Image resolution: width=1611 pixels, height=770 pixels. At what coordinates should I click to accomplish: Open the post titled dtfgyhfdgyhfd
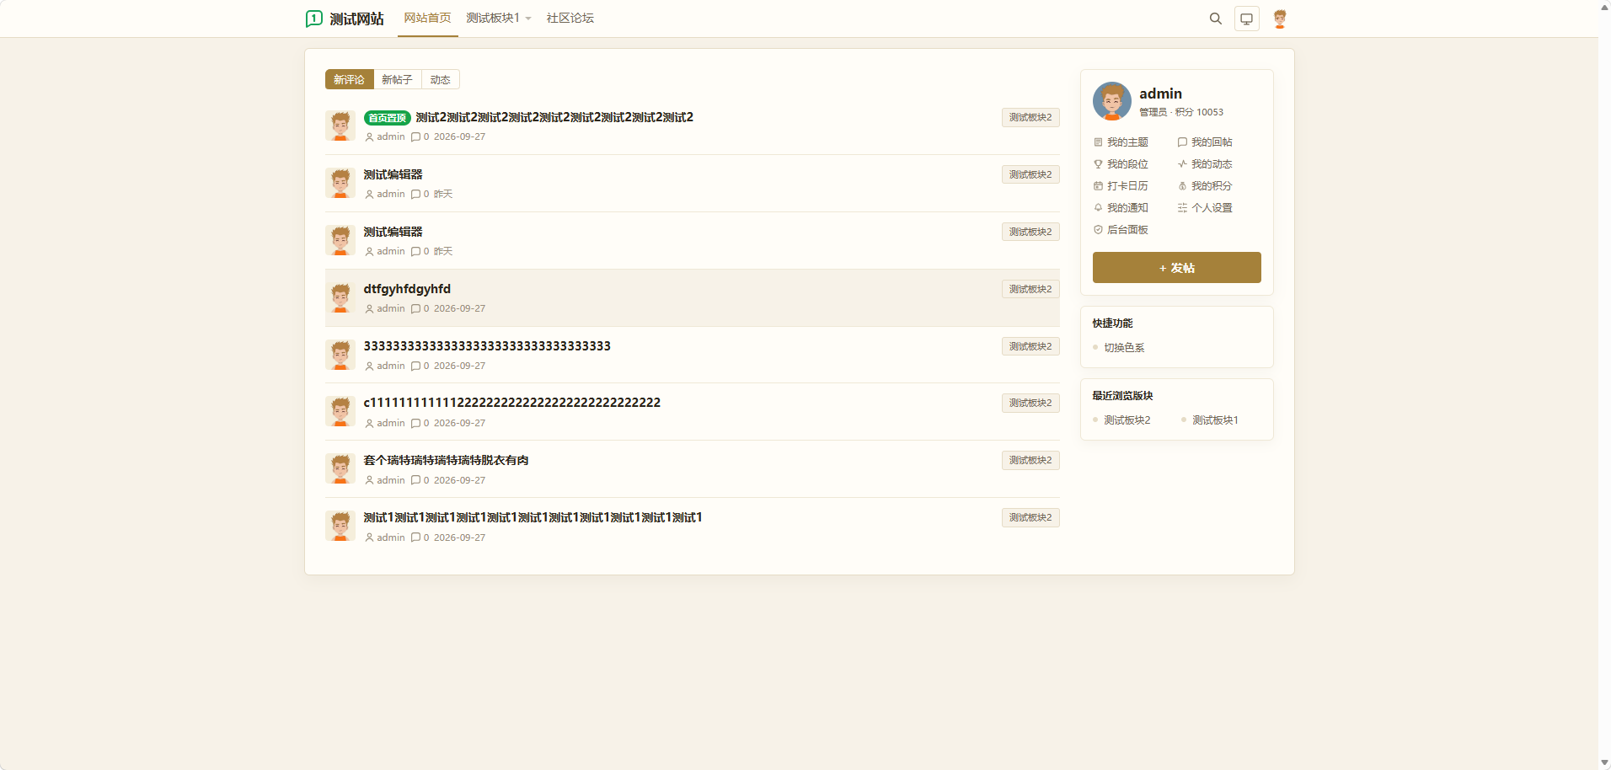click(407, 289)
